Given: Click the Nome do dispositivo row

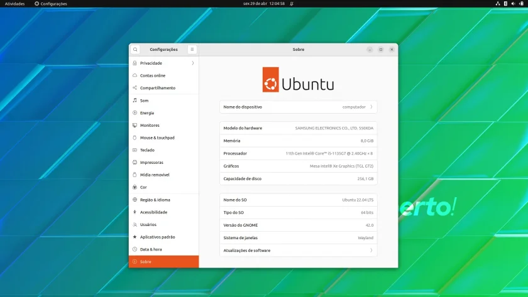Looking at the screenshot, I should pyautogui.click(x=299, y=107).
